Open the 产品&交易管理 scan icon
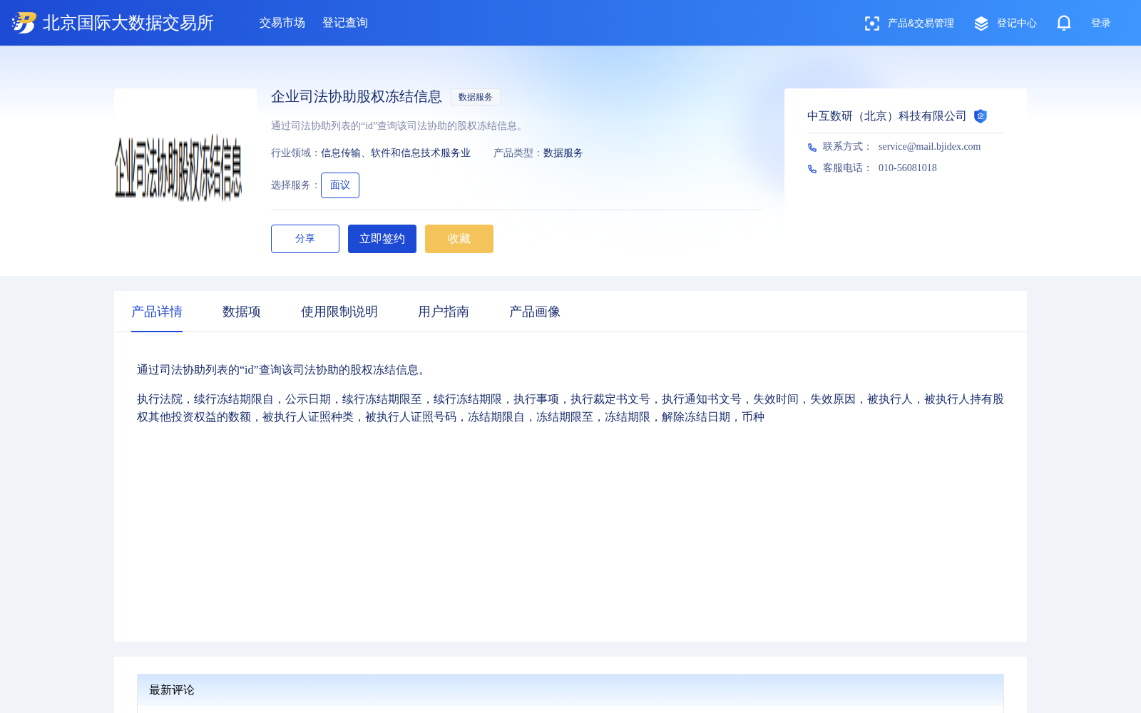Viewport: 1141px width, 713px height. pos(871,24)
